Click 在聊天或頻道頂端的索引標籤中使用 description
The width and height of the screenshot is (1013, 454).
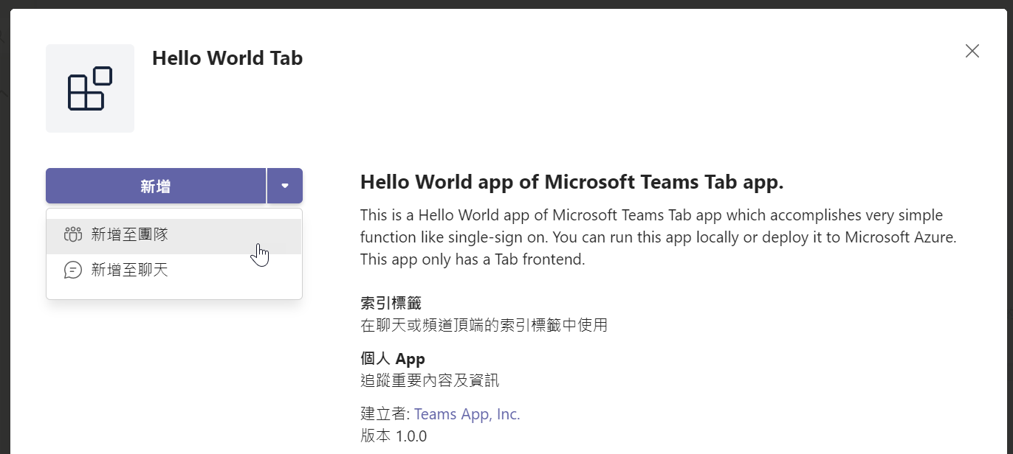point(484,325)
